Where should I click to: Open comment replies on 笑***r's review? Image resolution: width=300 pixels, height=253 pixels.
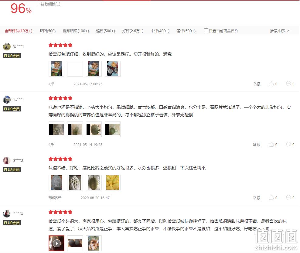[x=290, y=84]
